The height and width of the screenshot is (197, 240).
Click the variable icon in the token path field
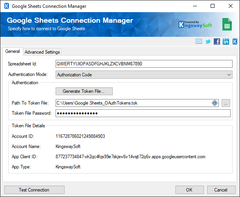coord(215,103)
